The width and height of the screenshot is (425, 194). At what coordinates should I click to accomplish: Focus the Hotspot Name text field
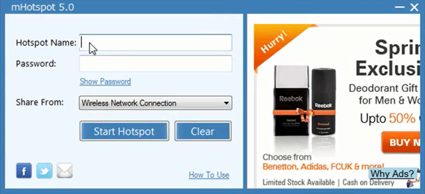tap(156, 42)
